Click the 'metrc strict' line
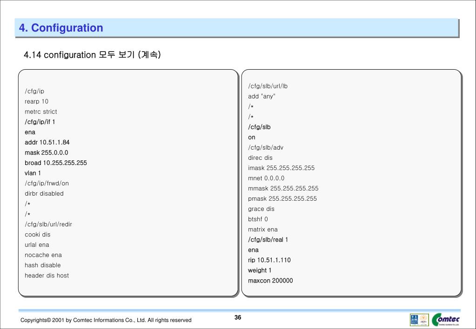This screenshot has width=476, height=329. pyautogui.click(x=40, y=112)
